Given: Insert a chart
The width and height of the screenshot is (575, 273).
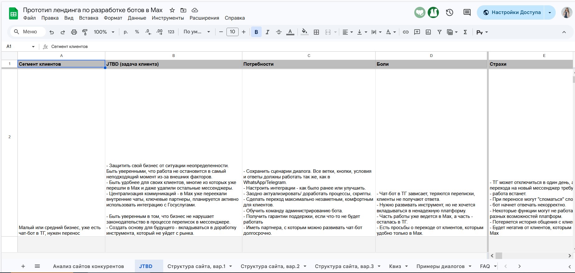Looking at the screenshot, I should click(428, 32).
